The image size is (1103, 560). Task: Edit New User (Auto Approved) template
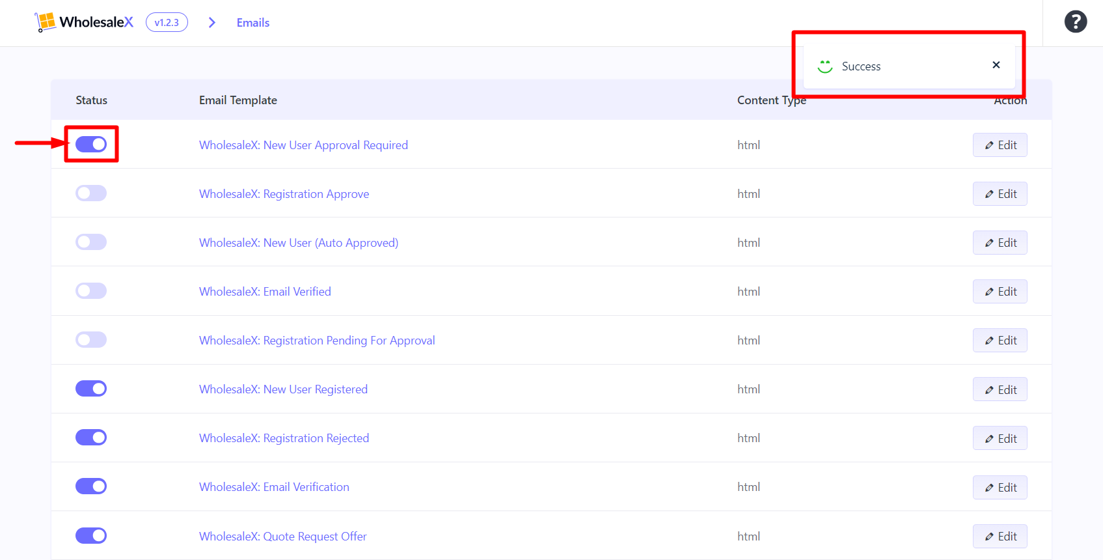coord(1000,243)
